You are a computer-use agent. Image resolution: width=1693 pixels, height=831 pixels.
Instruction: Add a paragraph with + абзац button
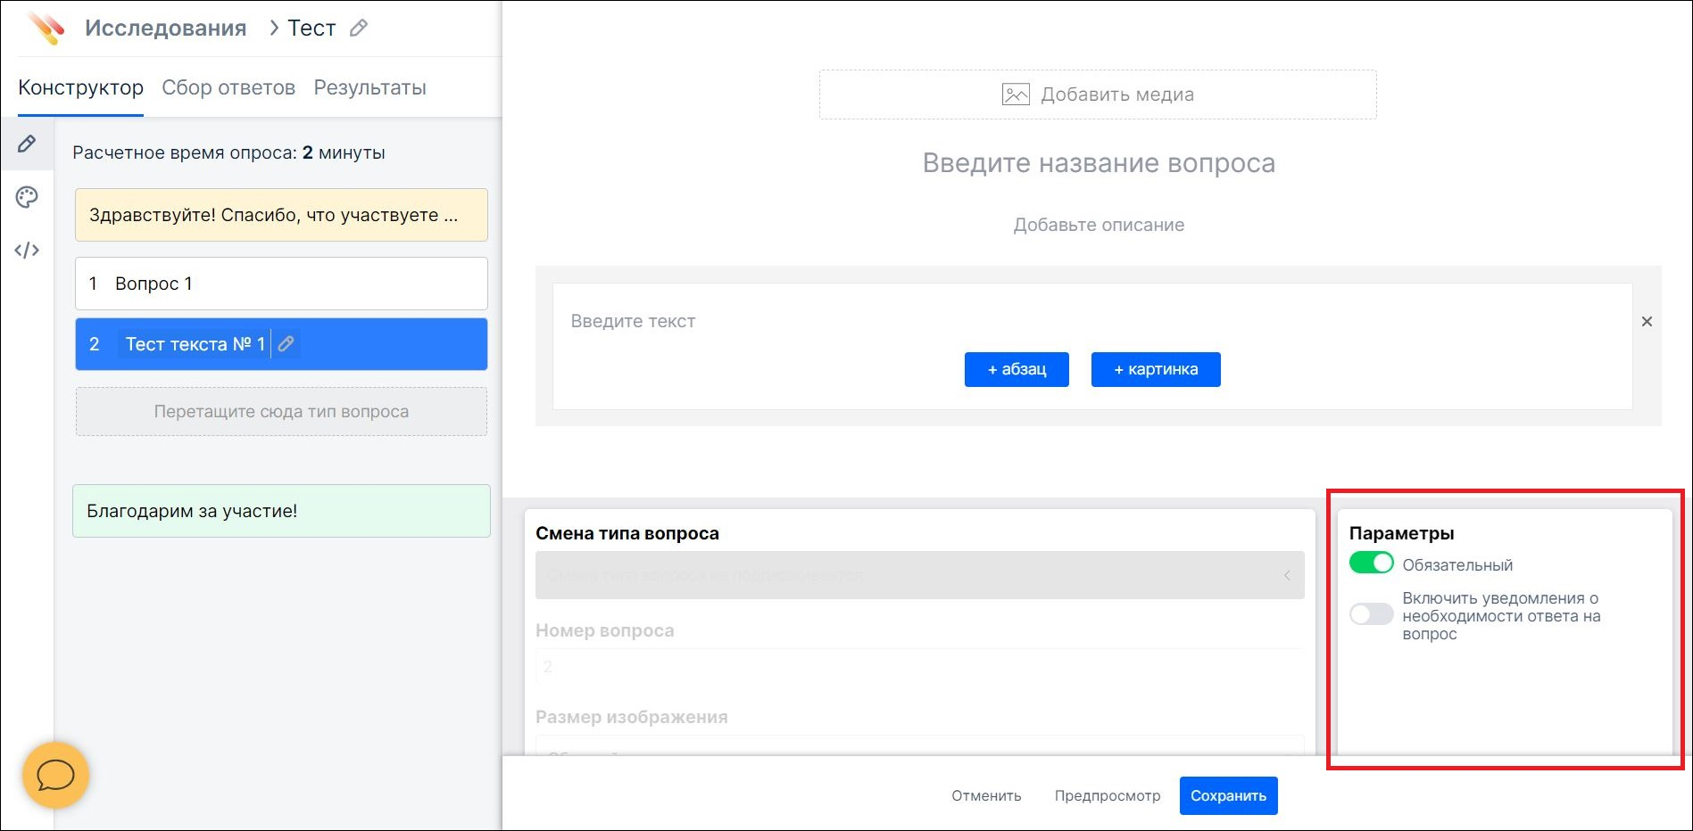click(1016, 369)
